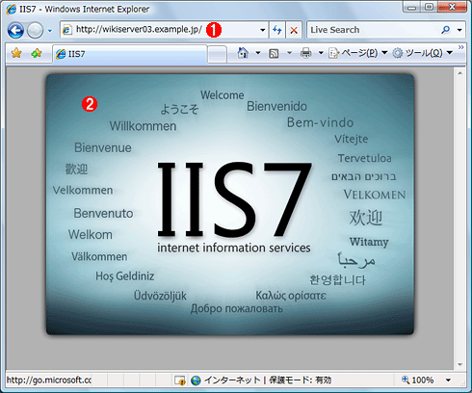Expand the zoom level dropdown arrow
472x393 pixels.
click(448, 380)
